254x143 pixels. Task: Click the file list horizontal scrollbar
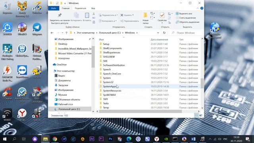point(140,111)
